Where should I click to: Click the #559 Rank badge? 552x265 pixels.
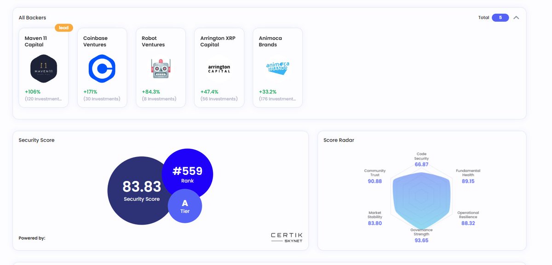[x=188, y=174]
